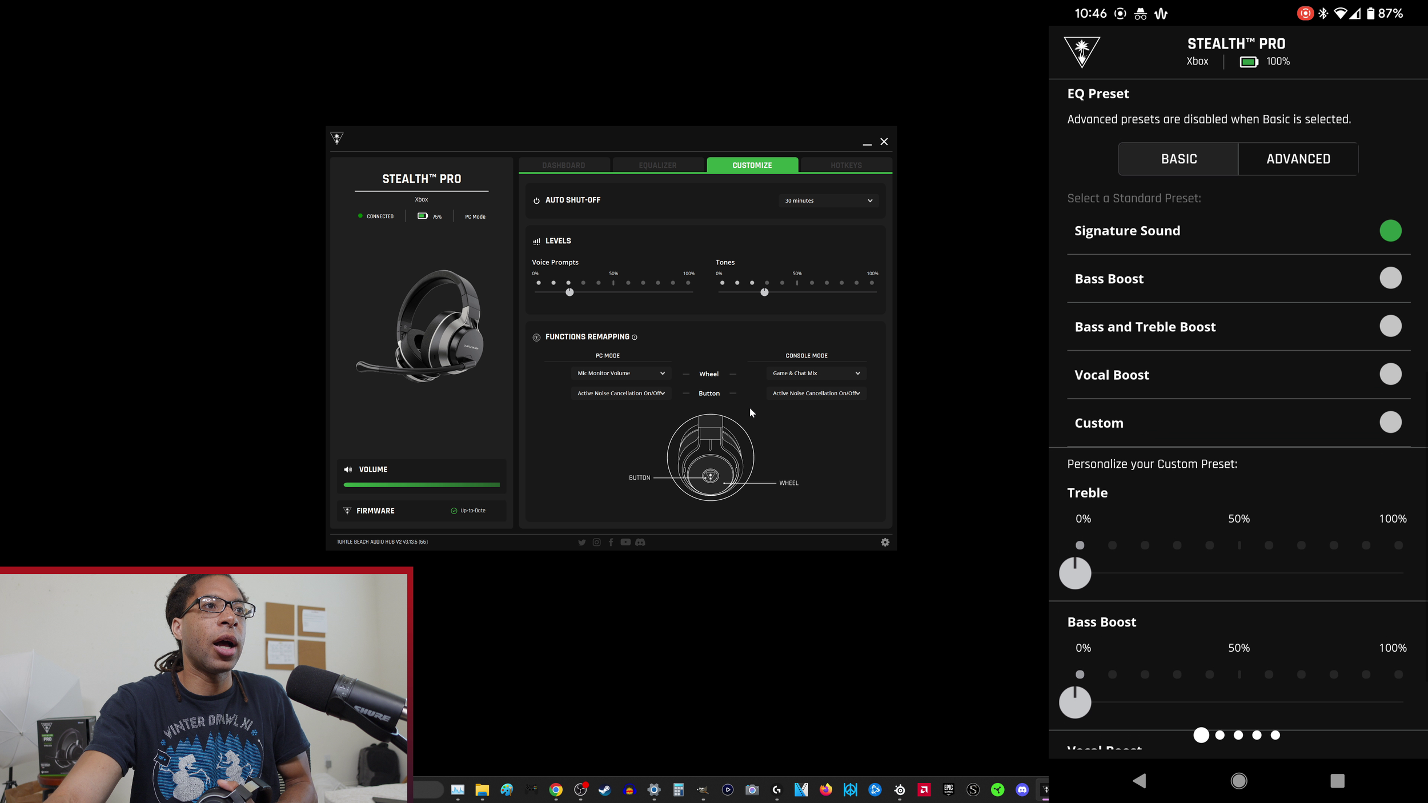Click the Bass Boost slider knob in phone app
1428x803 pixels.
point(1075,702)
